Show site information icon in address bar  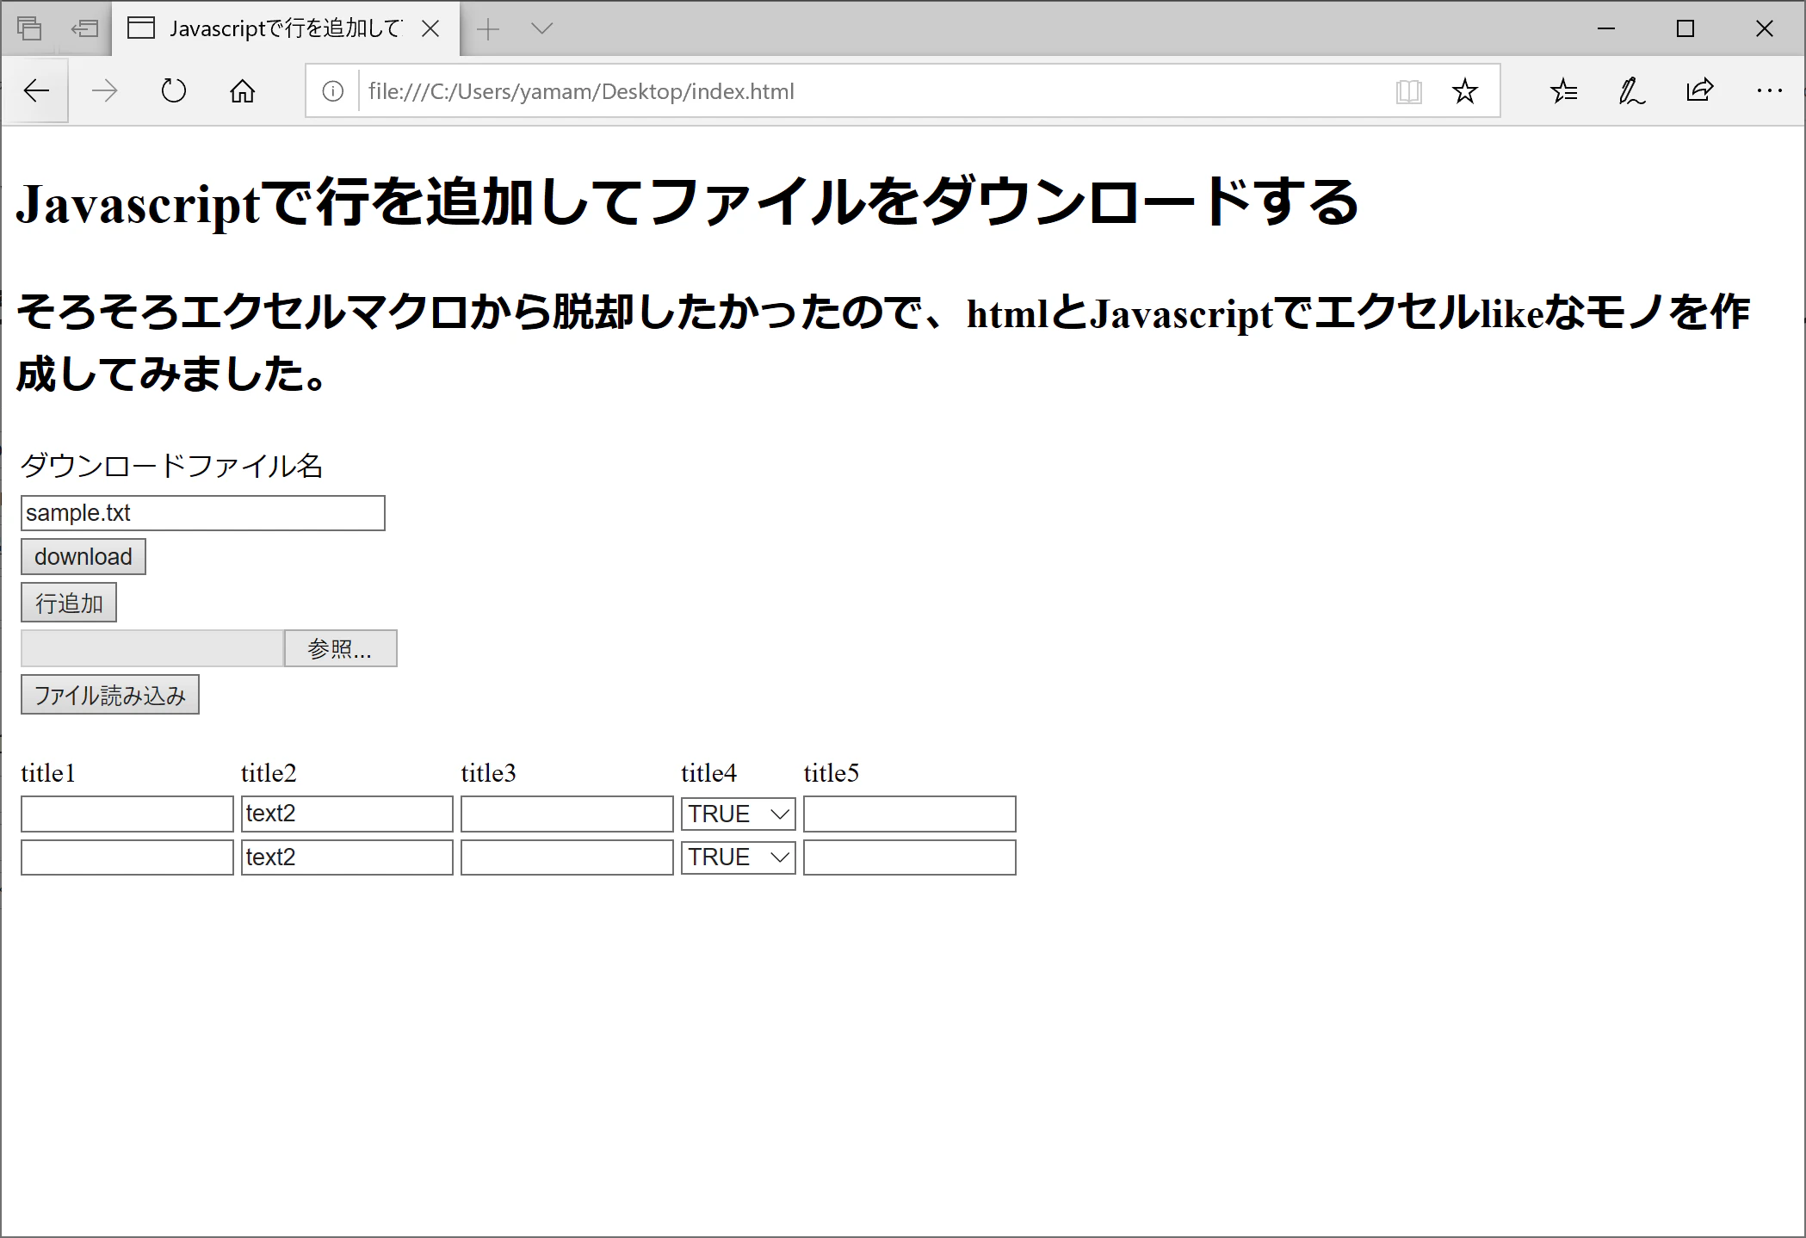(333, 91)
